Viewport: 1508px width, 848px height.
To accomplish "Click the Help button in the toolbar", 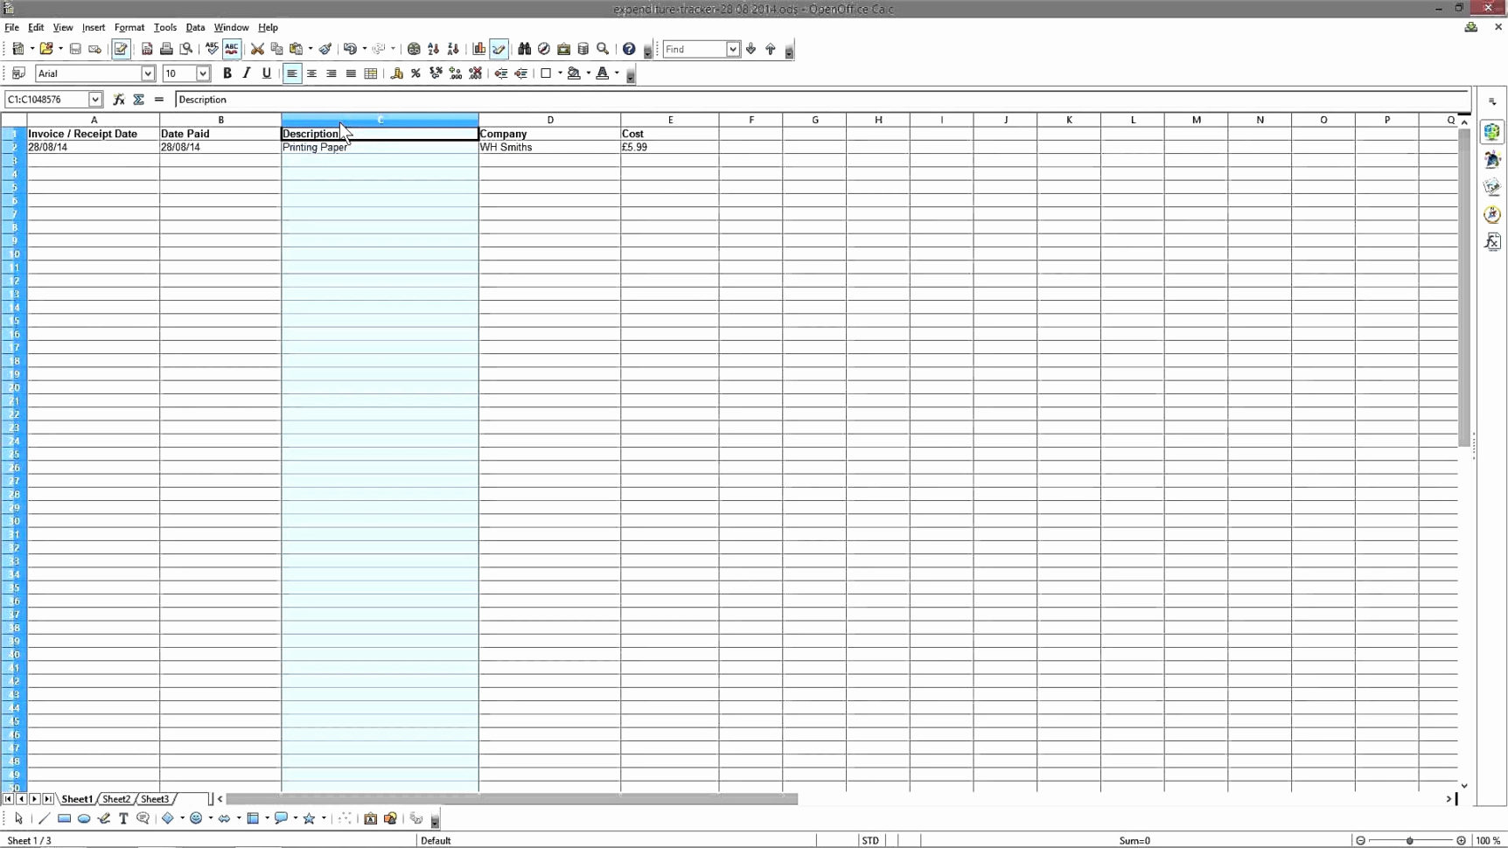I will click(629, 49).
